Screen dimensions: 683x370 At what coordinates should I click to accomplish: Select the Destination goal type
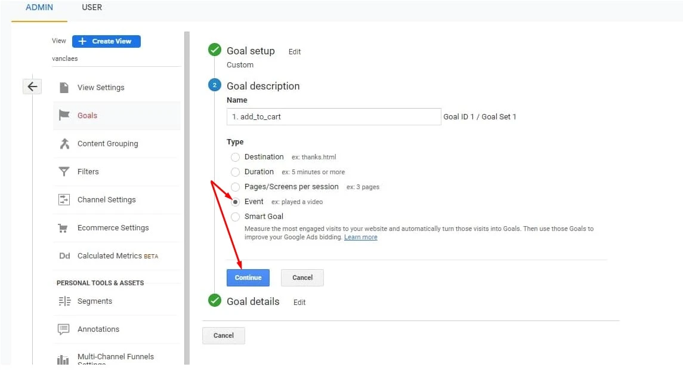click(236, 156)
